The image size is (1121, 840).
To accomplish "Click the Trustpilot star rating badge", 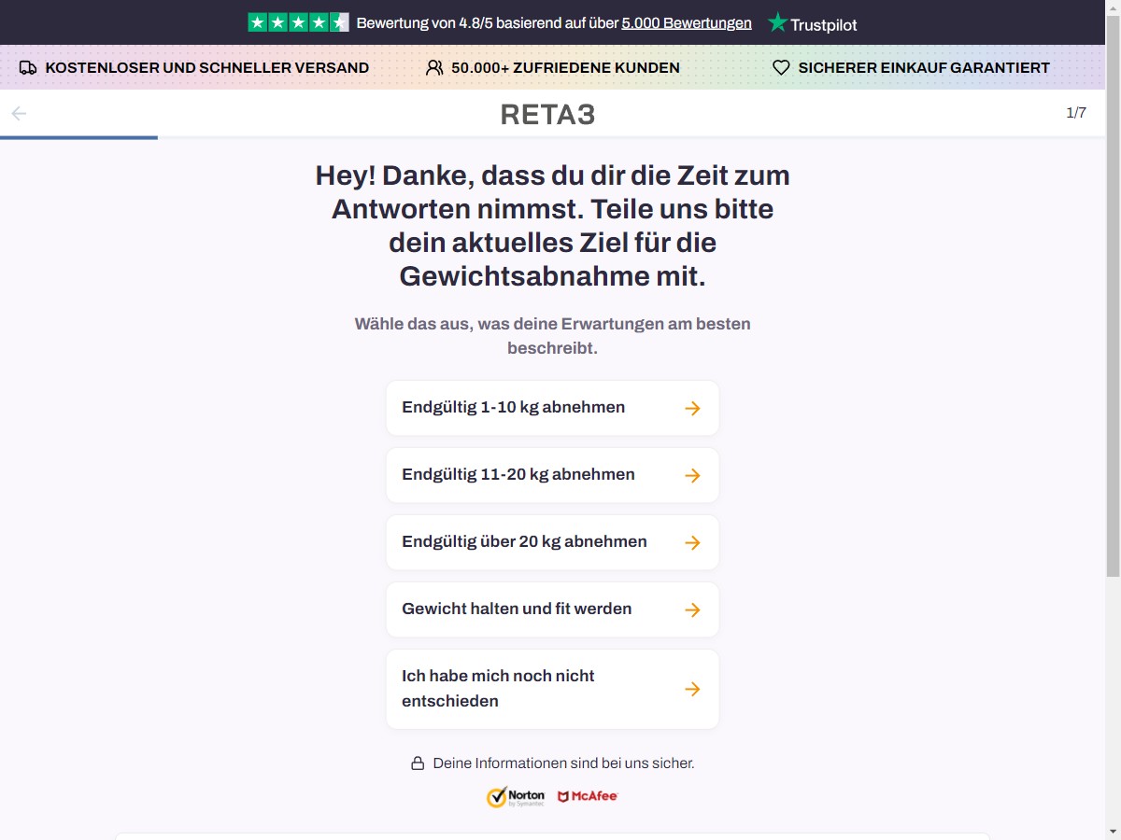I will (x=298, y=22).
